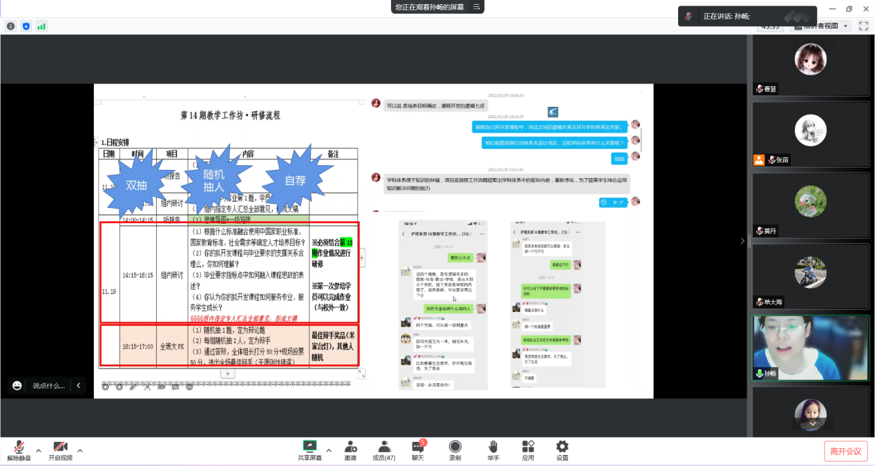Expand audio options arrow beside 解除静音
Viewport: 875px width, 466px height.
[39, 451]
